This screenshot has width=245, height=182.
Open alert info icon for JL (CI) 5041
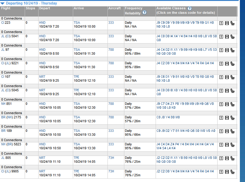click(221, 37)
